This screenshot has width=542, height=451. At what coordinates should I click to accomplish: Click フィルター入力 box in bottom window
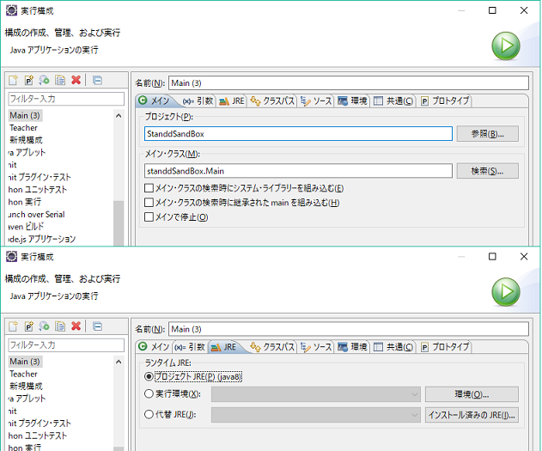[x=66, y=344]
